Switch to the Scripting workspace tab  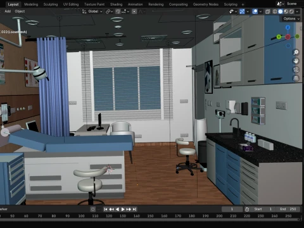point(231,4)
